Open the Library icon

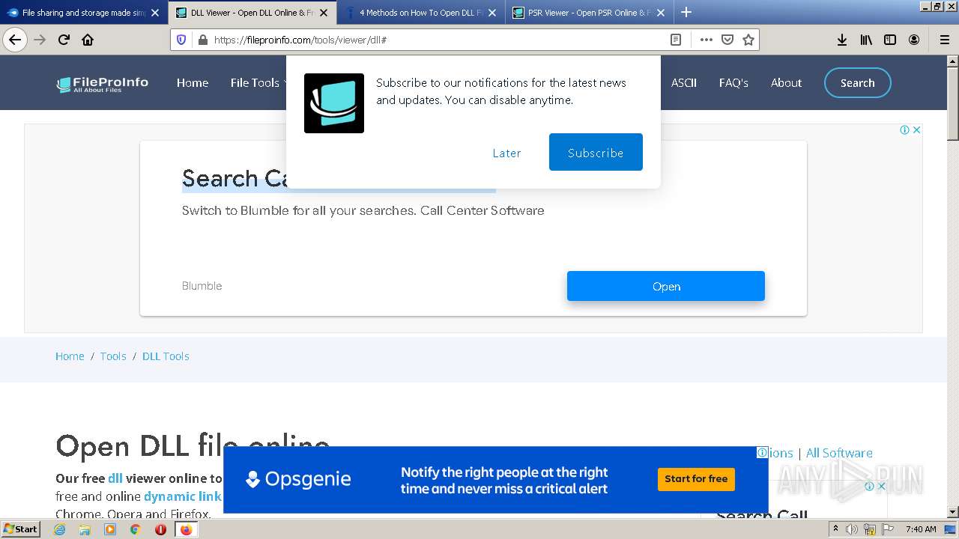pos(866,40)
